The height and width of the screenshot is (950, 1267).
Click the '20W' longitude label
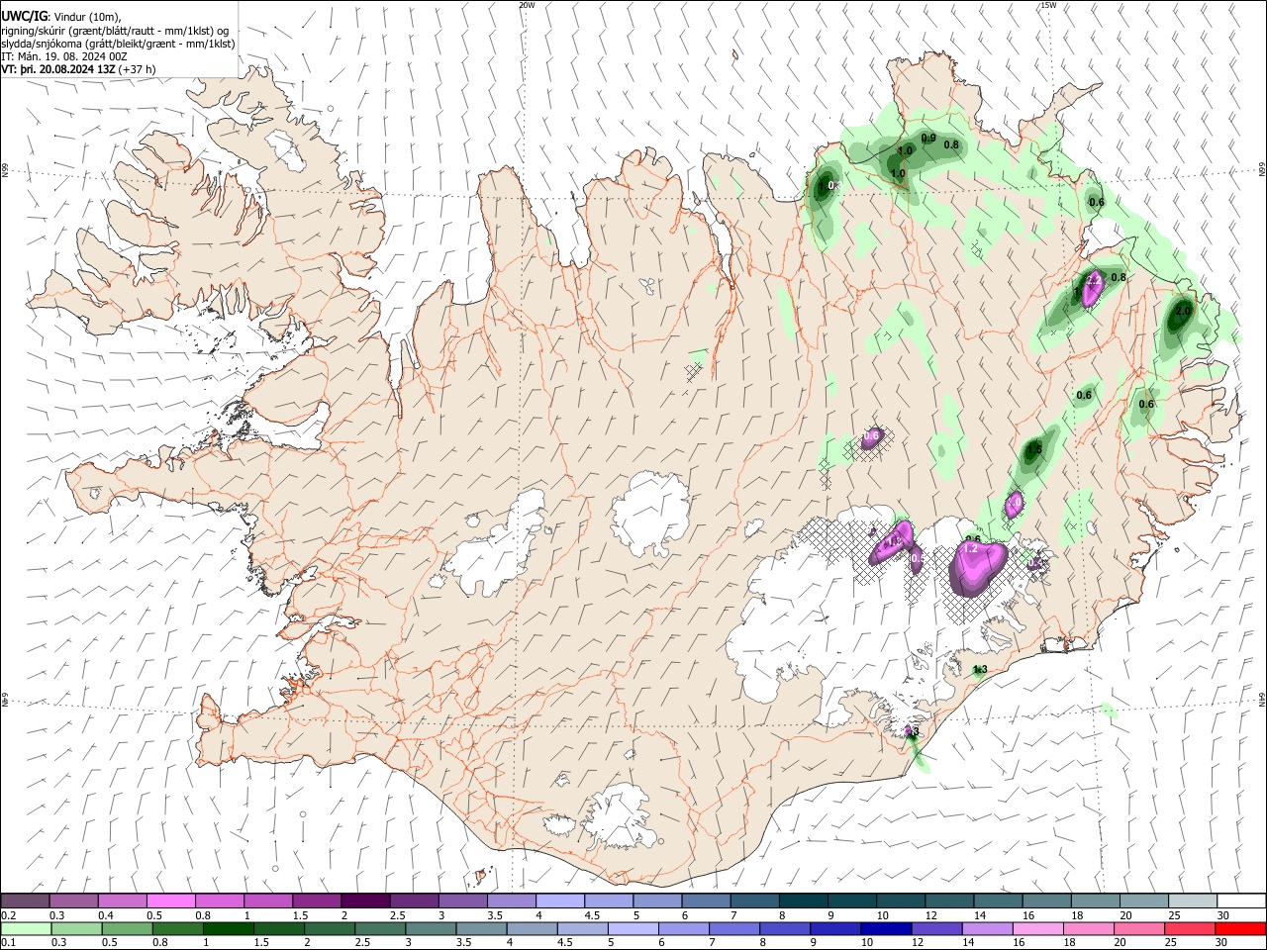pyautogui.click(x=527, y=5)
